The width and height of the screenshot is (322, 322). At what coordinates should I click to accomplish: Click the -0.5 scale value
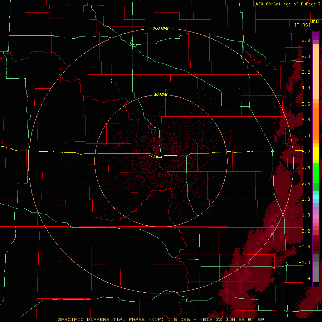[304, 247]
